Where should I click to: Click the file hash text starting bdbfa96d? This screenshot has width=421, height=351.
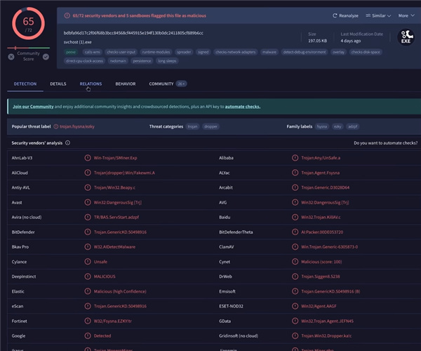(x=133, y=33)
